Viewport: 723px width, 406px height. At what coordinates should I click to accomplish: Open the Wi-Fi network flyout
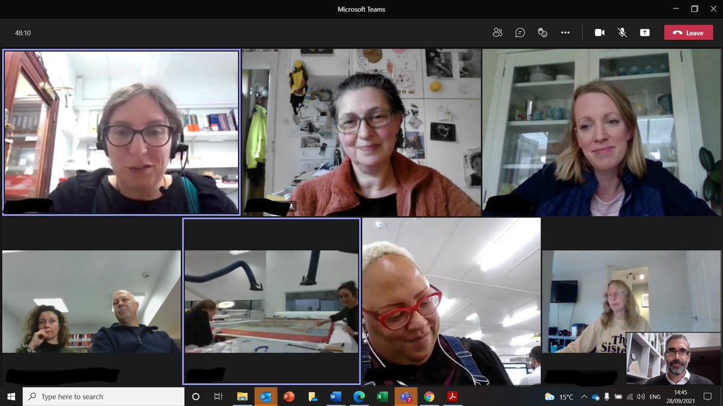tap(630, 396)
